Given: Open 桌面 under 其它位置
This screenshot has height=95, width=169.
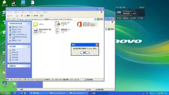Looking at the screenshot, I should (x=13, y=50).
